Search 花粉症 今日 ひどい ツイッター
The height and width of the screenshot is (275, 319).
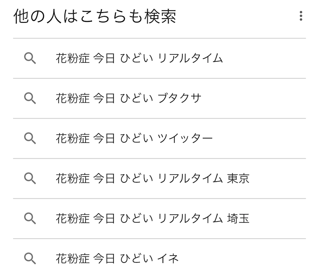point(134,138)
